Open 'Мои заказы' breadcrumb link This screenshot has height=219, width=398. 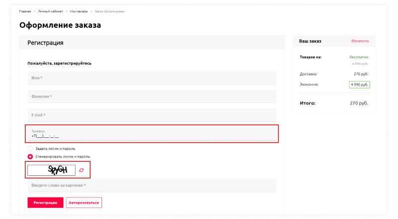pos(79,11)
